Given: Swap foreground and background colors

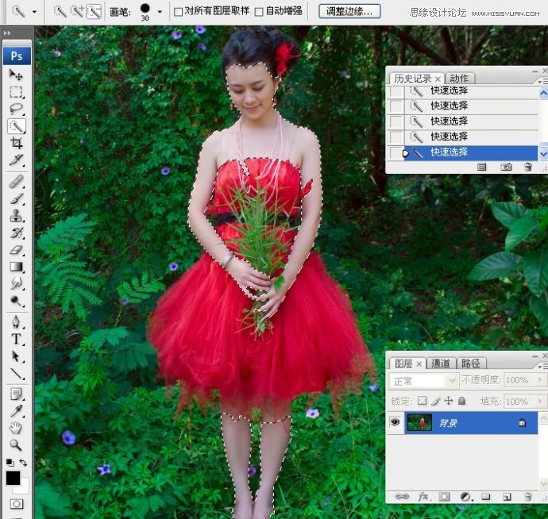Looking at the screenshot, I should point(23,463).
